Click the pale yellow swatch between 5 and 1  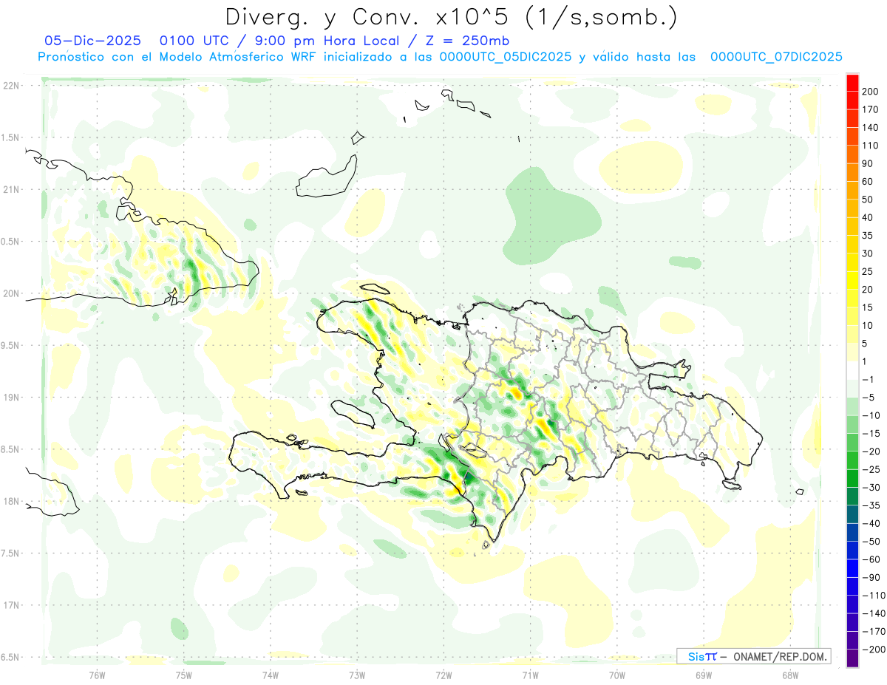(852, 352)
